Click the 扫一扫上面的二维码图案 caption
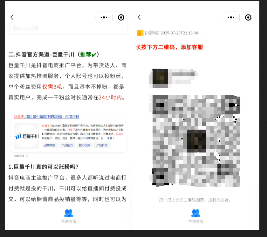This screenshot has height=237, width=267. click(x=195, y=200)
